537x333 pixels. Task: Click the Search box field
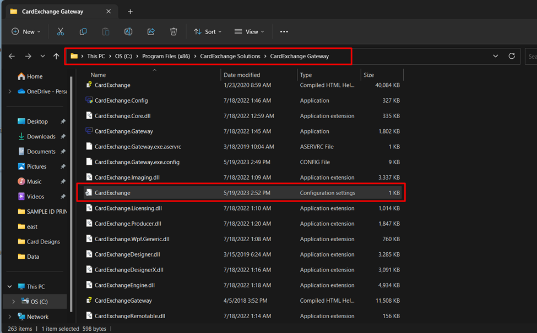531,57
